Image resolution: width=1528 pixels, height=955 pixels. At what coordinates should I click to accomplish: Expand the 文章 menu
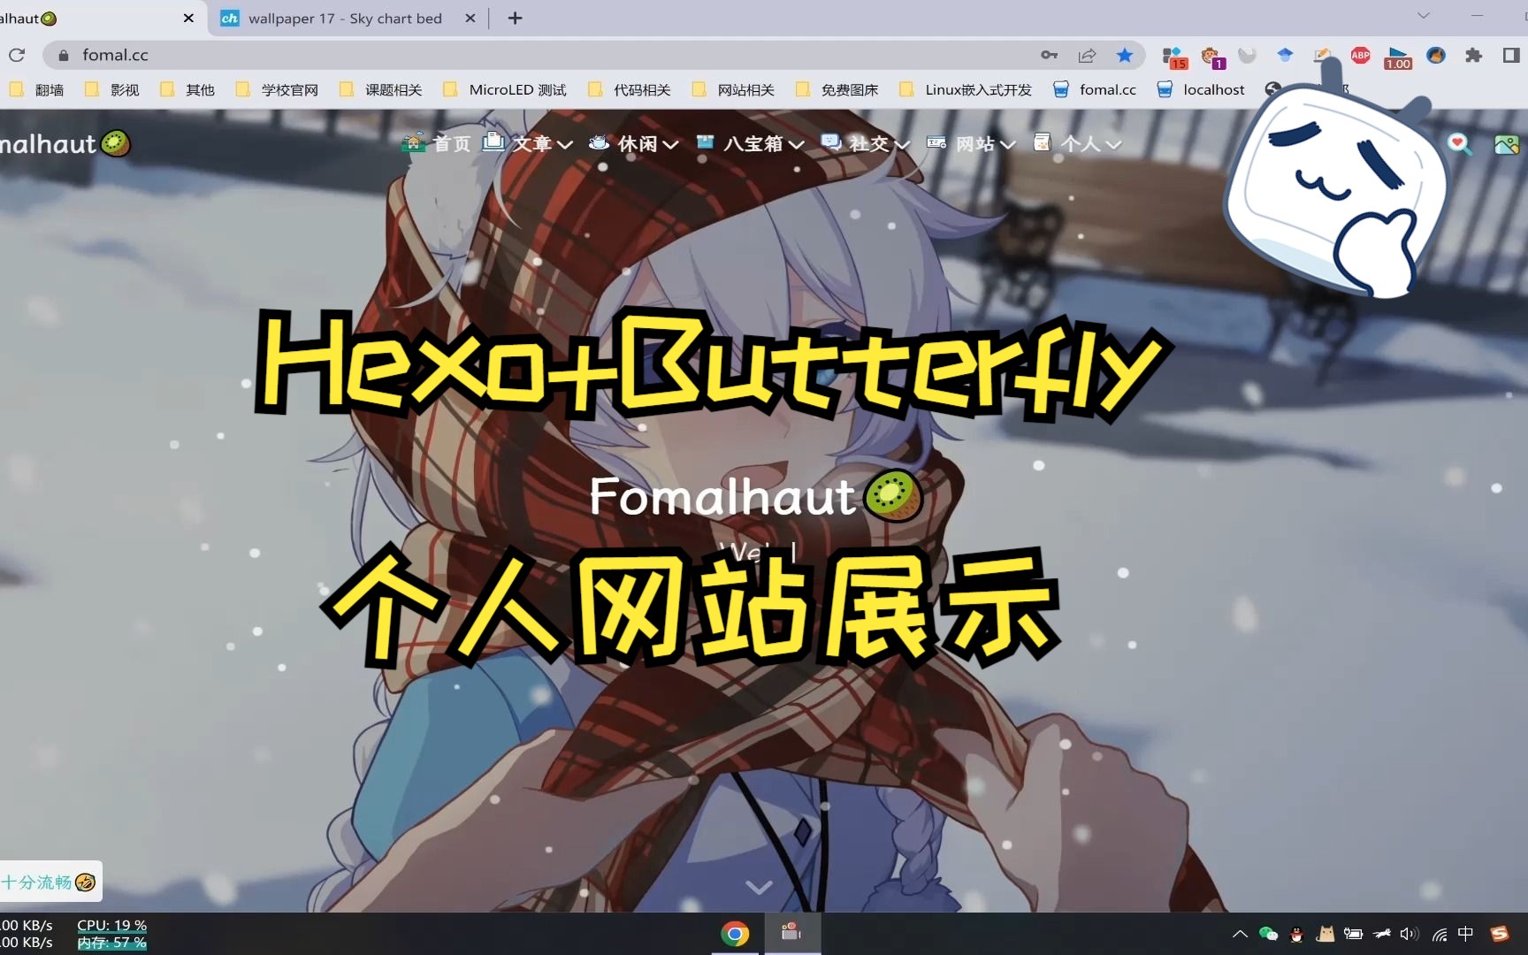[528, 143]
